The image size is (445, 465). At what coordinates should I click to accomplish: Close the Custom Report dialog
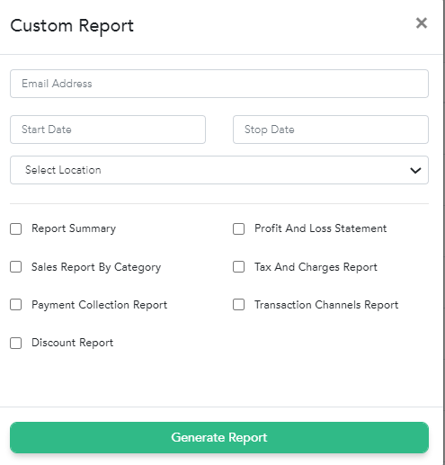tap(422, 23)
